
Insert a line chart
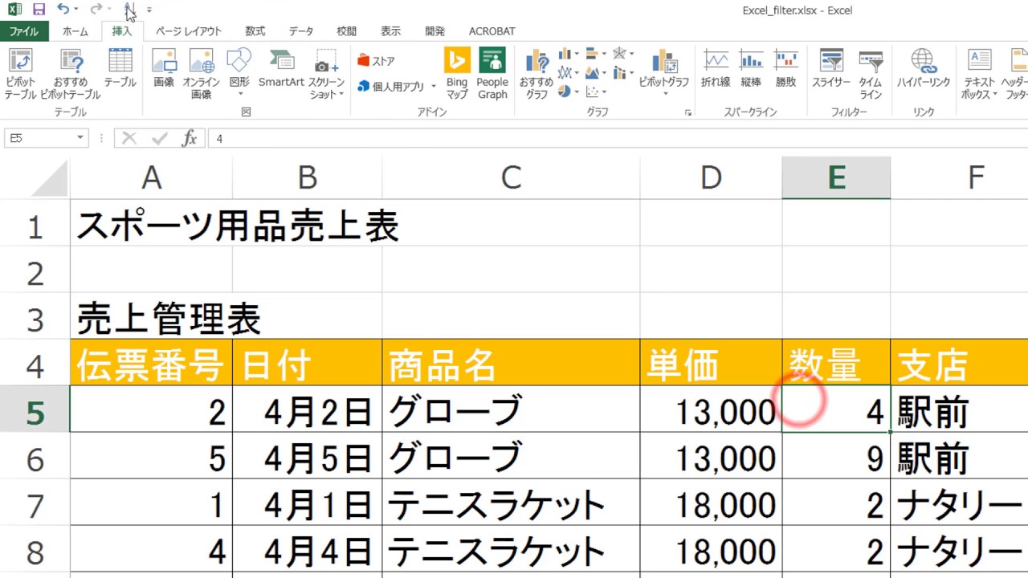(x=569, y=72)
